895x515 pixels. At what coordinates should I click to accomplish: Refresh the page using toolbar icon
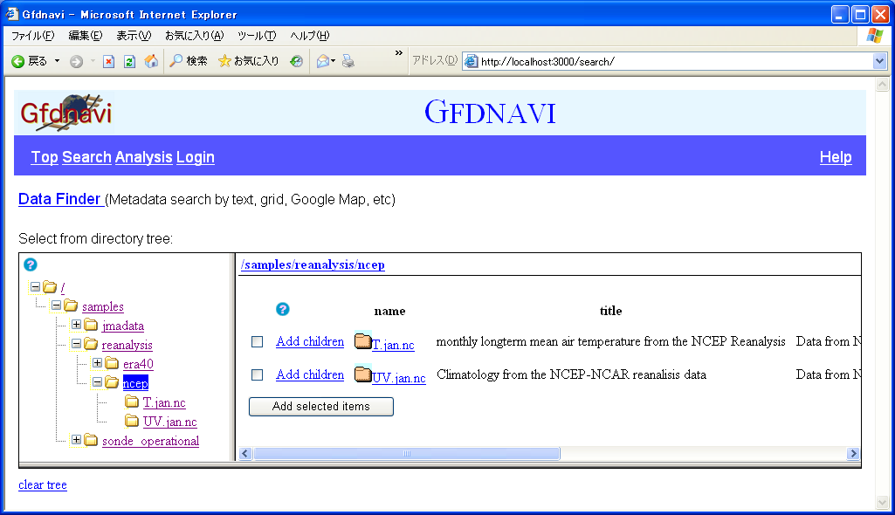(x=129, y=62)
